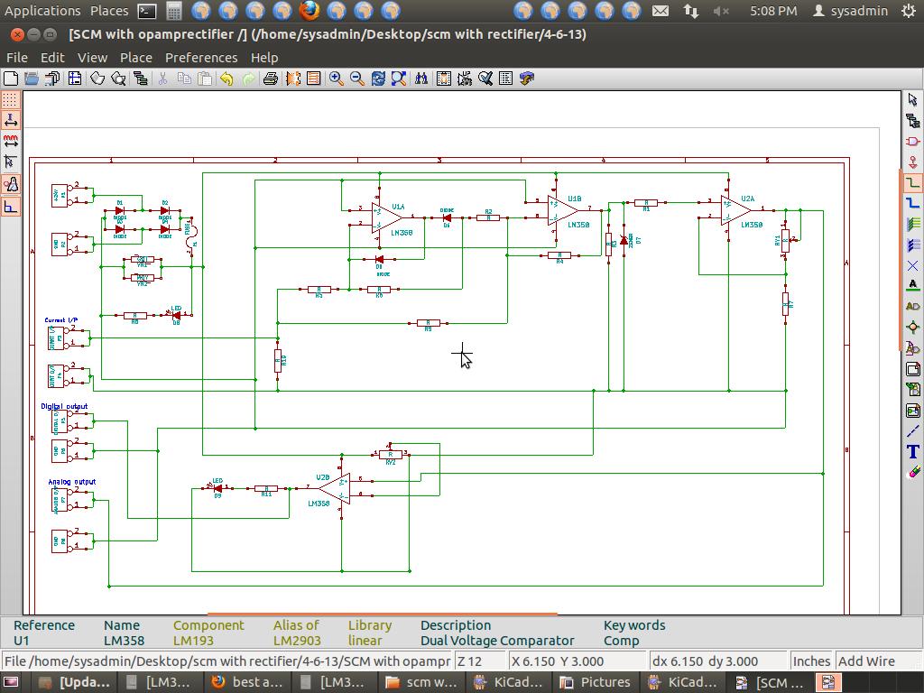Open the Preferences menu
The image size is (924, 693).
pos(201,57)
